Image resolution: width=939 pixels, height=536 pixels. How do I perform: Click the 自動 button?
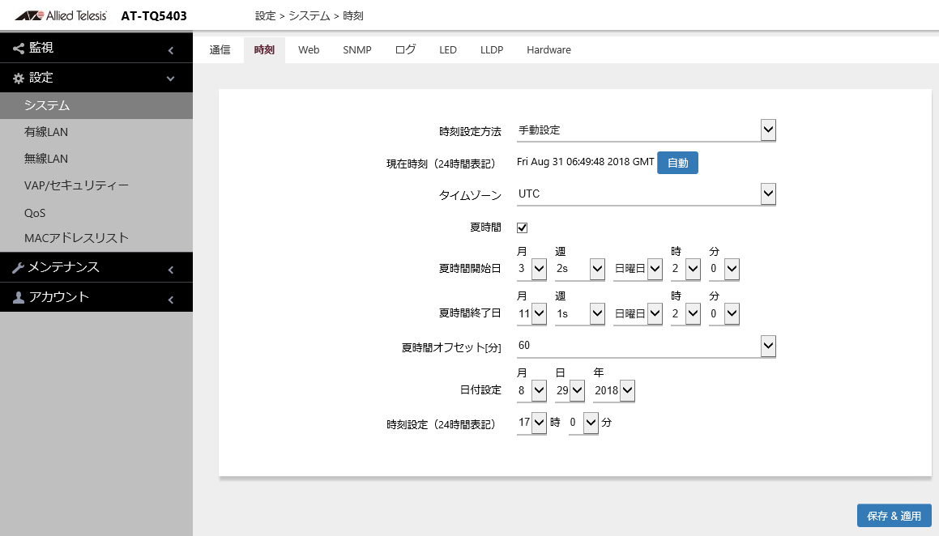(677, 163)
